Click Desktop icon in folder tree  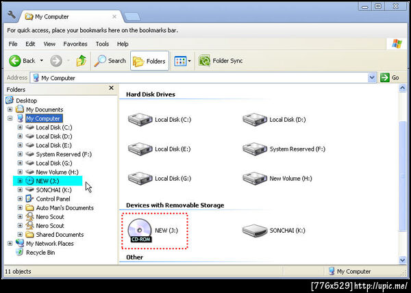pyautogui.click(x=10, y=100)
